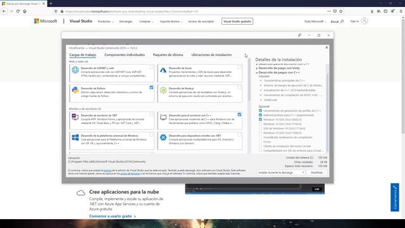Check the Desarrollo de escritorio de .NET box
405x228 pixels.
151,115
